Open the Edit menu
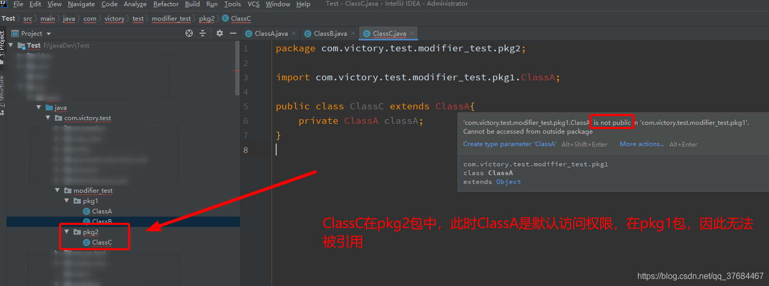Image resolution: width=769 pixels, height=286 pixels. pos(35,4)
